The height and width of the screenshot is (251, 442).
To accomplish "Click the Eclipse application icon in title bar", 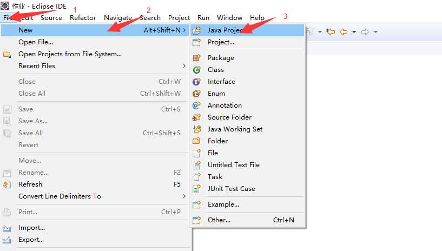I will tap(5, 5).
